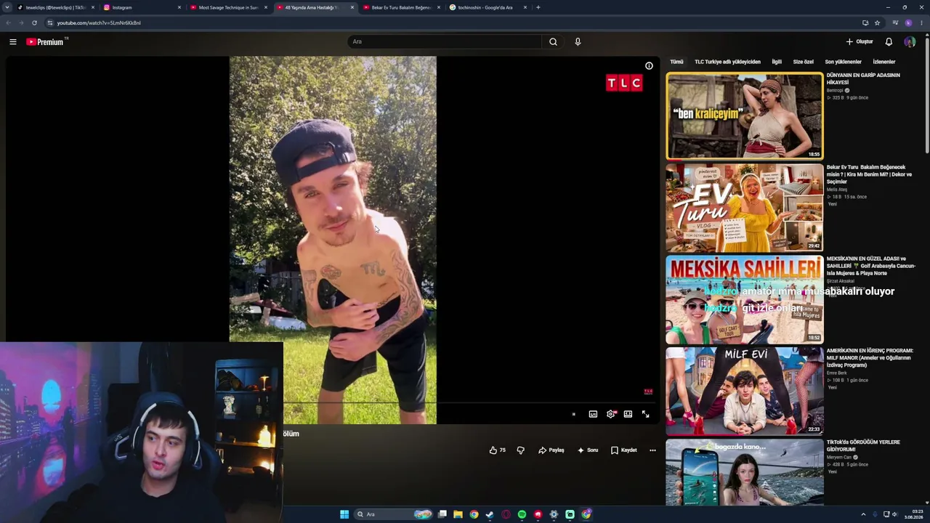
Task: Show hidden system tray icons
Action: (863, 514)
